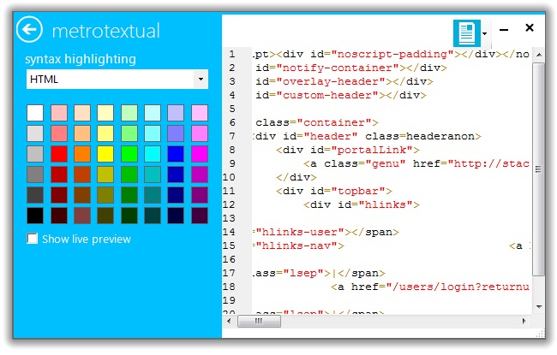Screen dimensions: 557x355
Task: Click the blue document icon button
Action: (466, 33)
